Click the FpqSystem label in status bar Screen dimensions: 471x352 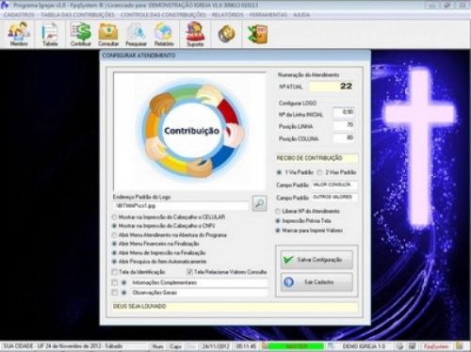click(436, 346)
